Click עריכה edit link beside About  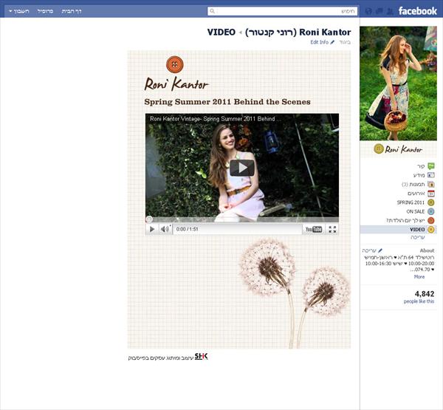click(x=369, y=250)
